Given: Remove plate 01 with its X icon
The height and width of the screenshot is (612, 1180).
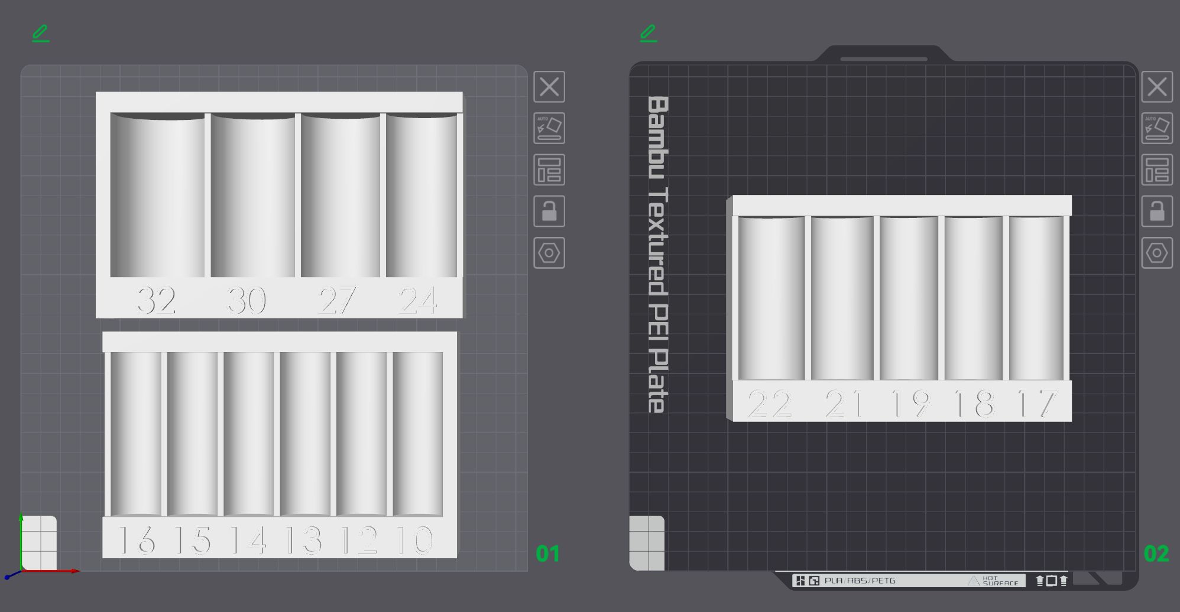Looking at the screenshot, I should point(549,87).
